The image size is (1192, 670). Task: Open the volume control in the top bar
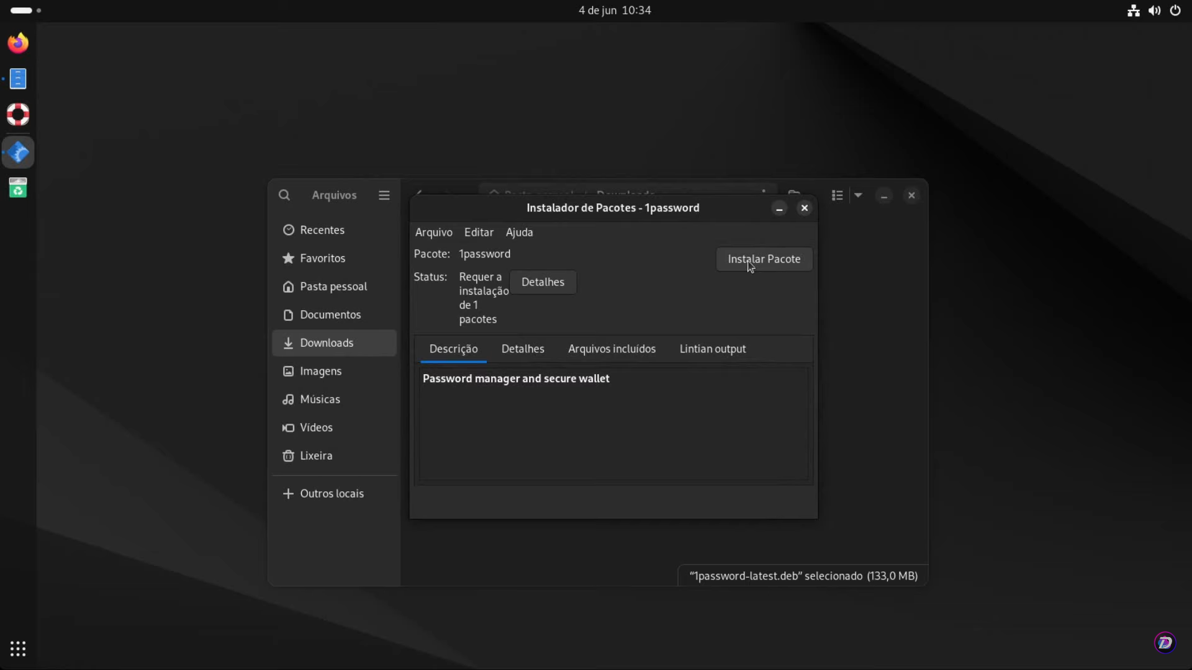(1154, 11)
